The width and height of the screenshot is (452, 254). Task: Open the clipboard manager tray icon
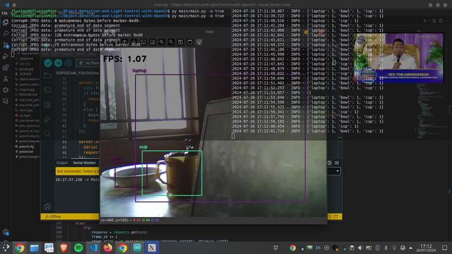[x=352, y=248]
